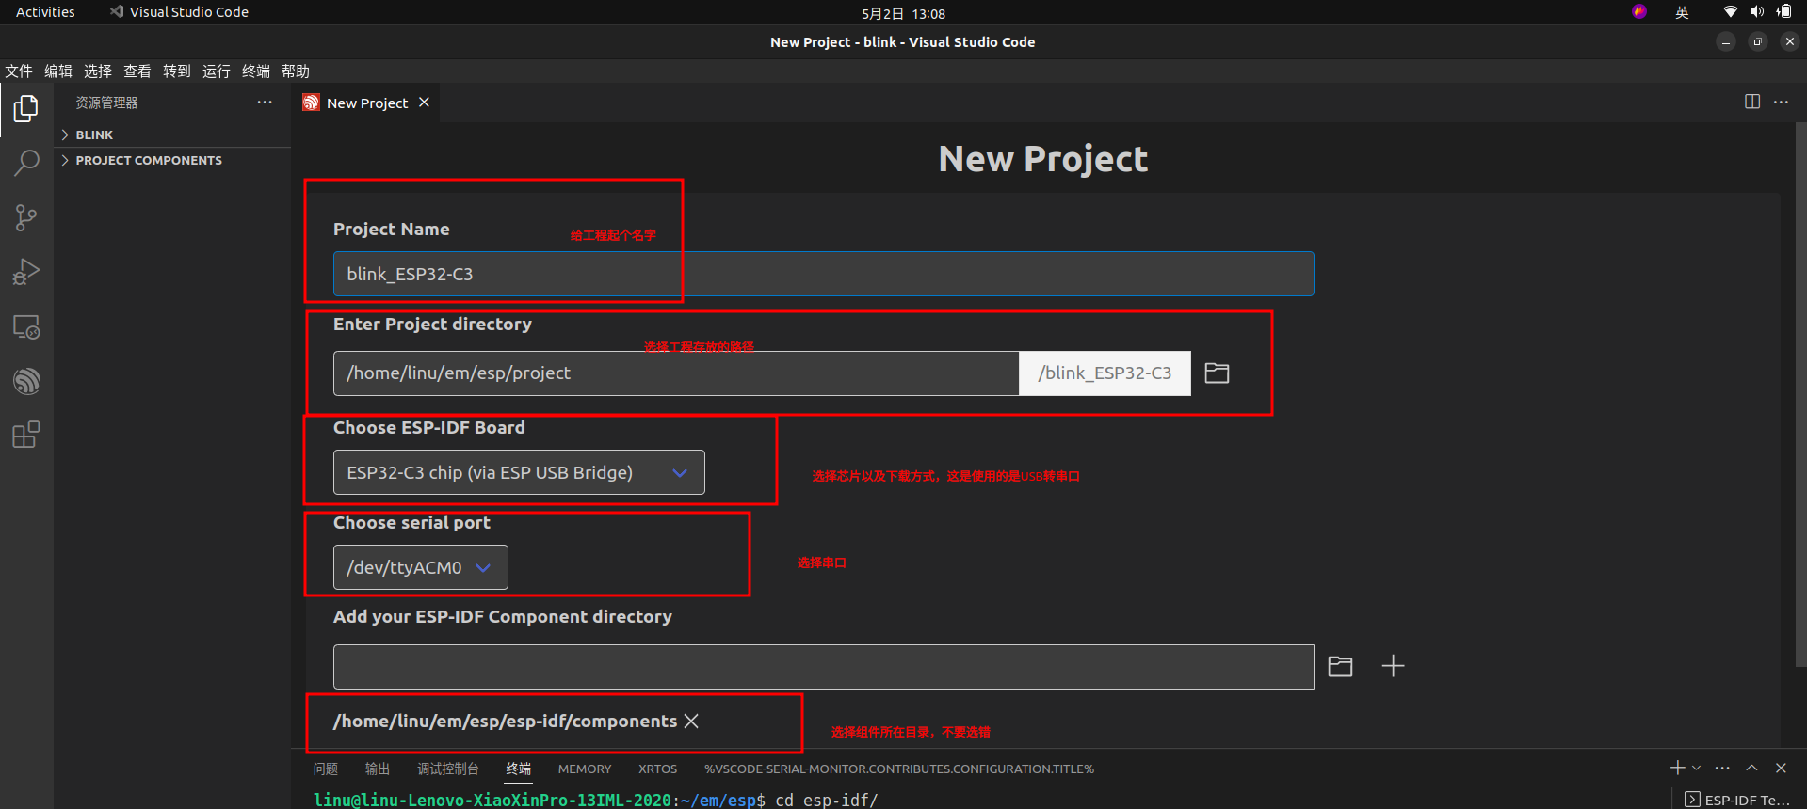This screenshot has height=809, width=1807.
Task: Create a new terminal with plus icon
Action: click(1677, 768)
